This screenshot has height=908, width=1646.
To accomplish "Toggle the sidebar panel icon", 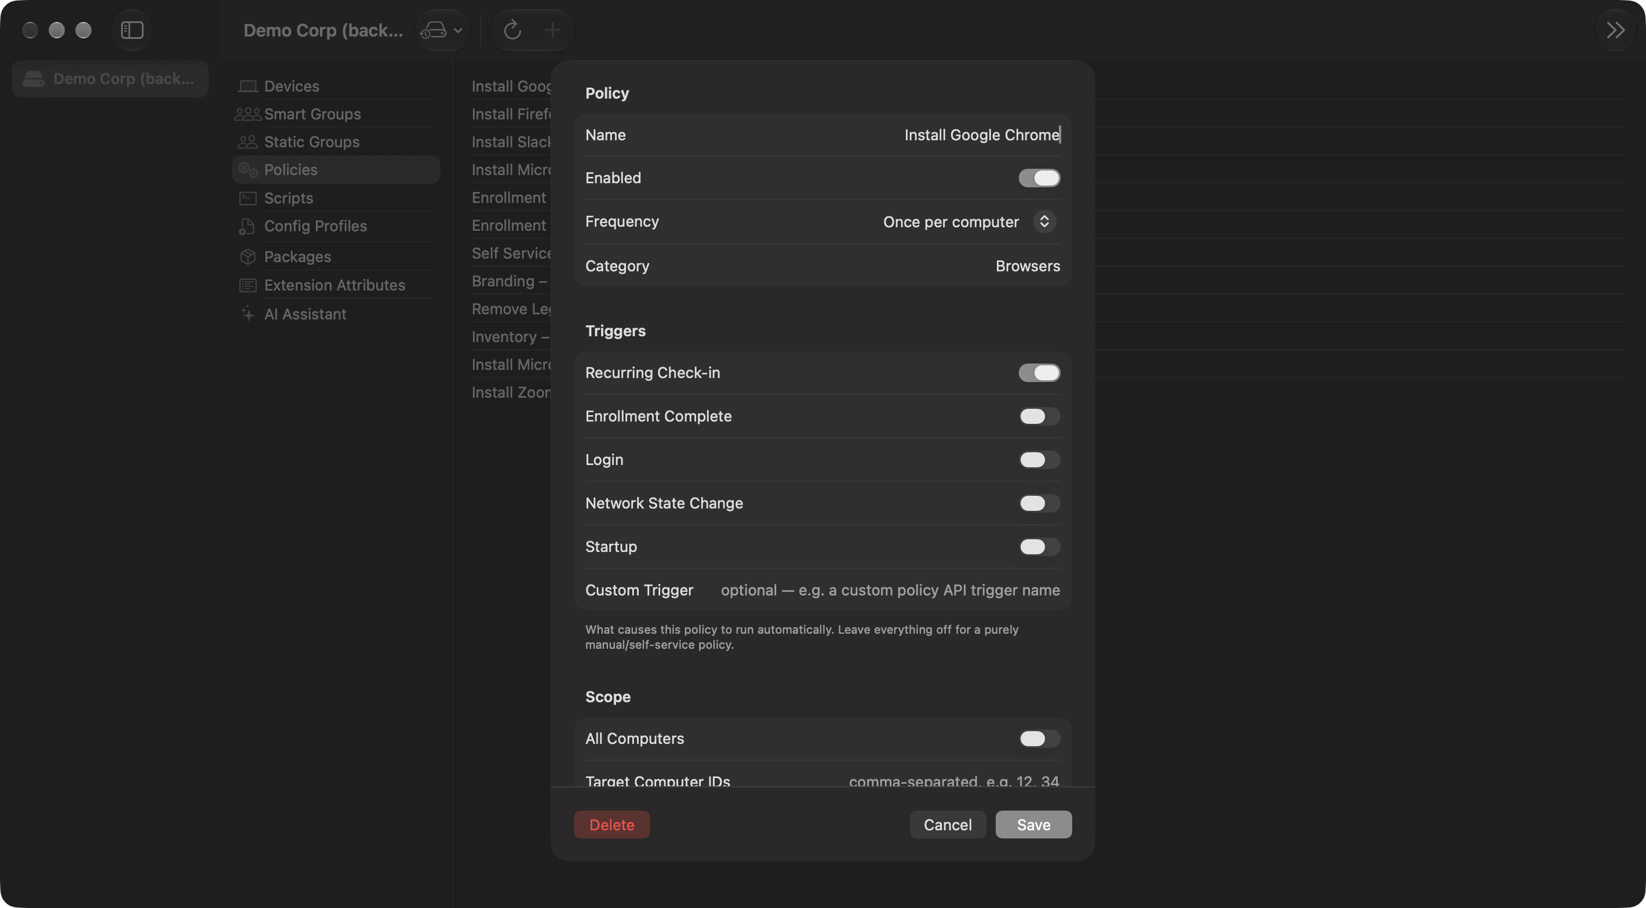I will click(x=132, y=30).
